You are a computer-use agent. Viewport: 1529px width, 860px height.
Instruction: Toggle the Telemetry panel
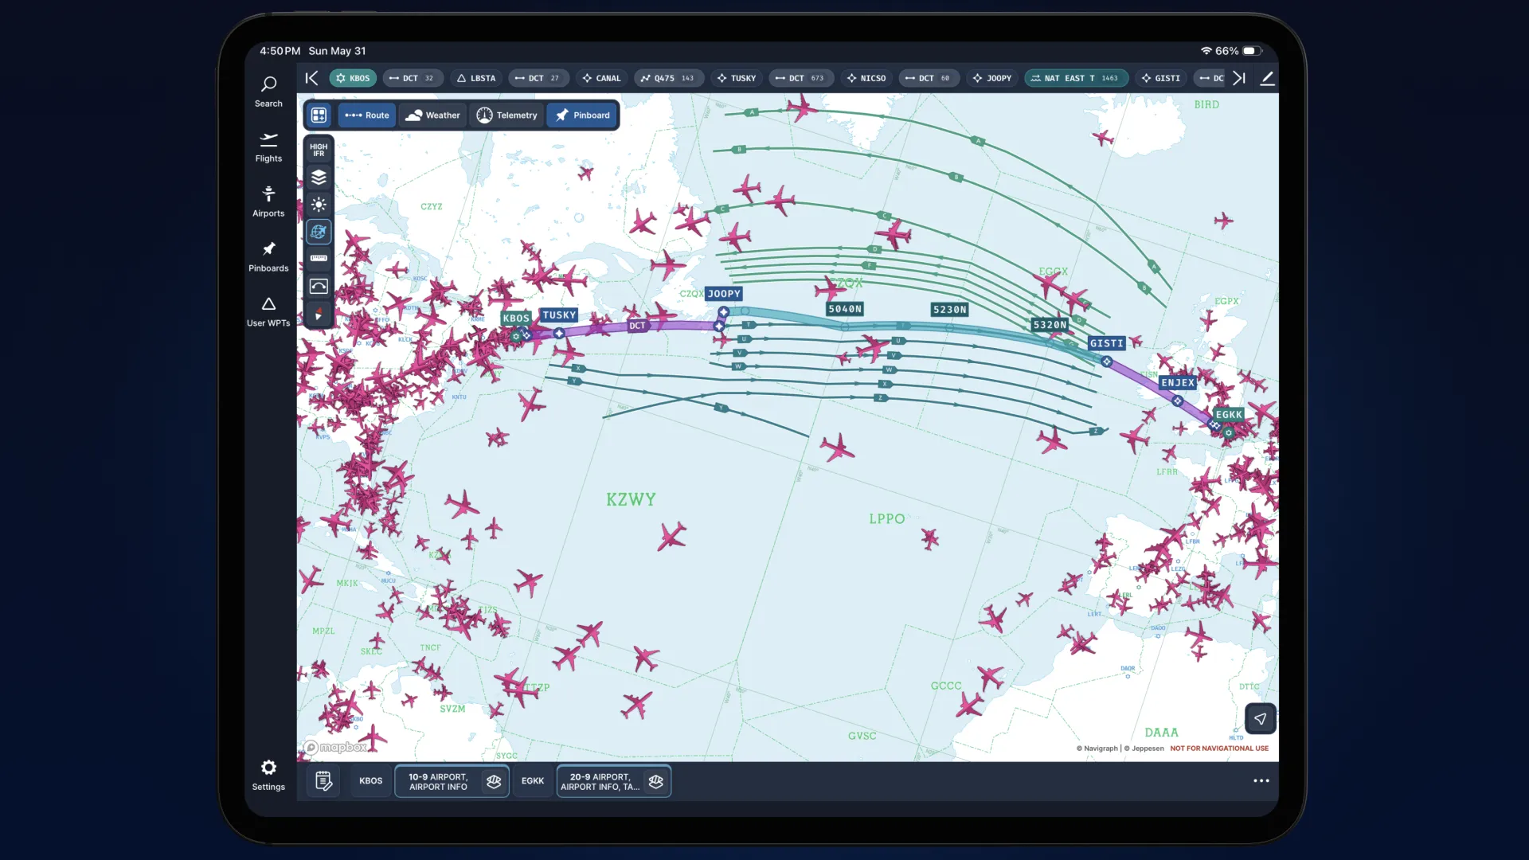click(x=506, y=115)
